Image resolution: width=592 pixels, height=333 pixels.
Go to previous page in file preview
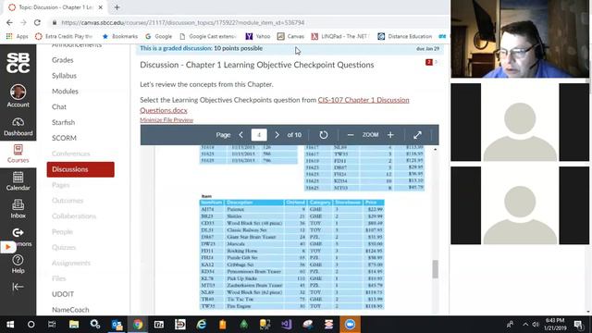(240, 135)
